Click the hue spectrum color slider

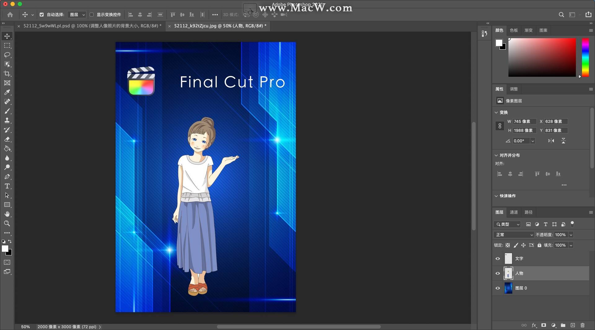585,58
